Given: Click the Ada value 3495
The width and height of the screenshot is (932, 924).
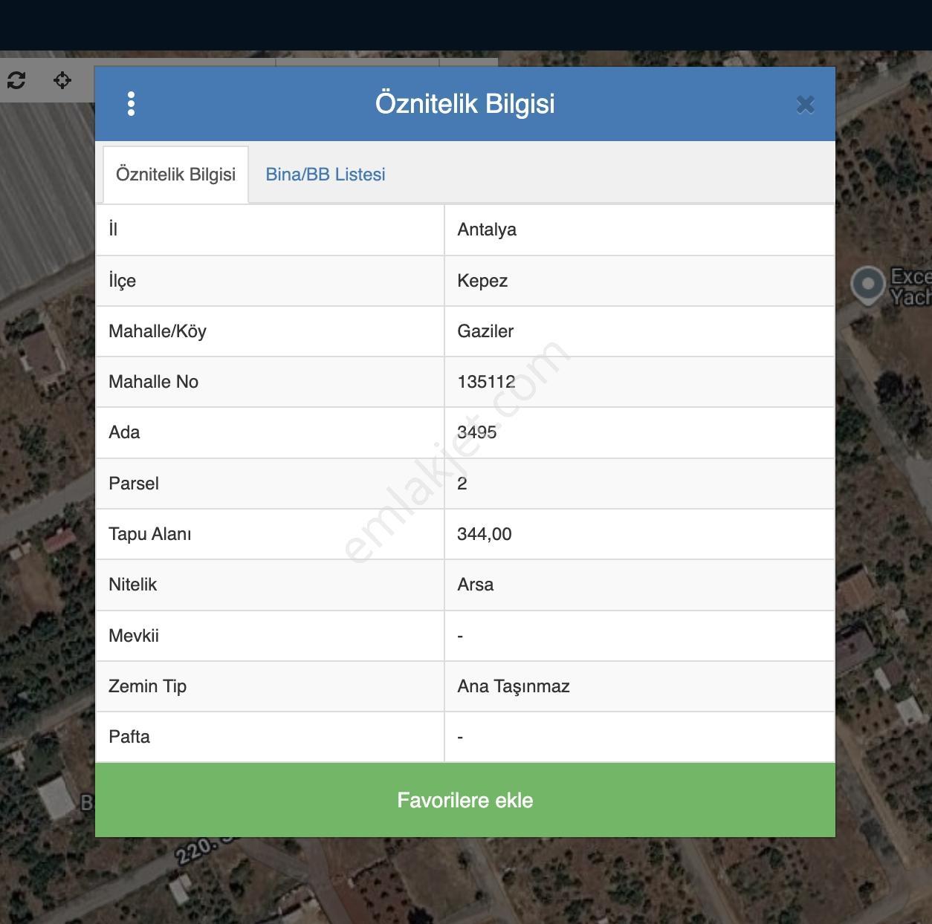Looking at the screenshot, I should [476, 432].
